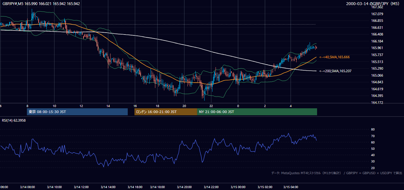Select the London session bar ロンドン 16:00-21:00 JST

tap(166, 112)
